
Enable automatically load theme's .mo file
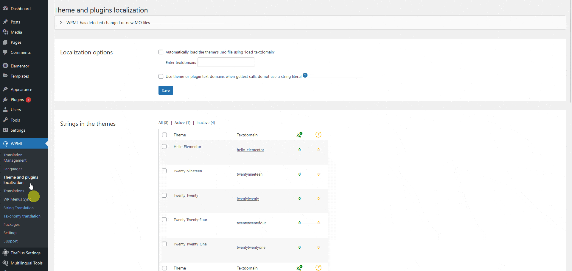(161, 52)
